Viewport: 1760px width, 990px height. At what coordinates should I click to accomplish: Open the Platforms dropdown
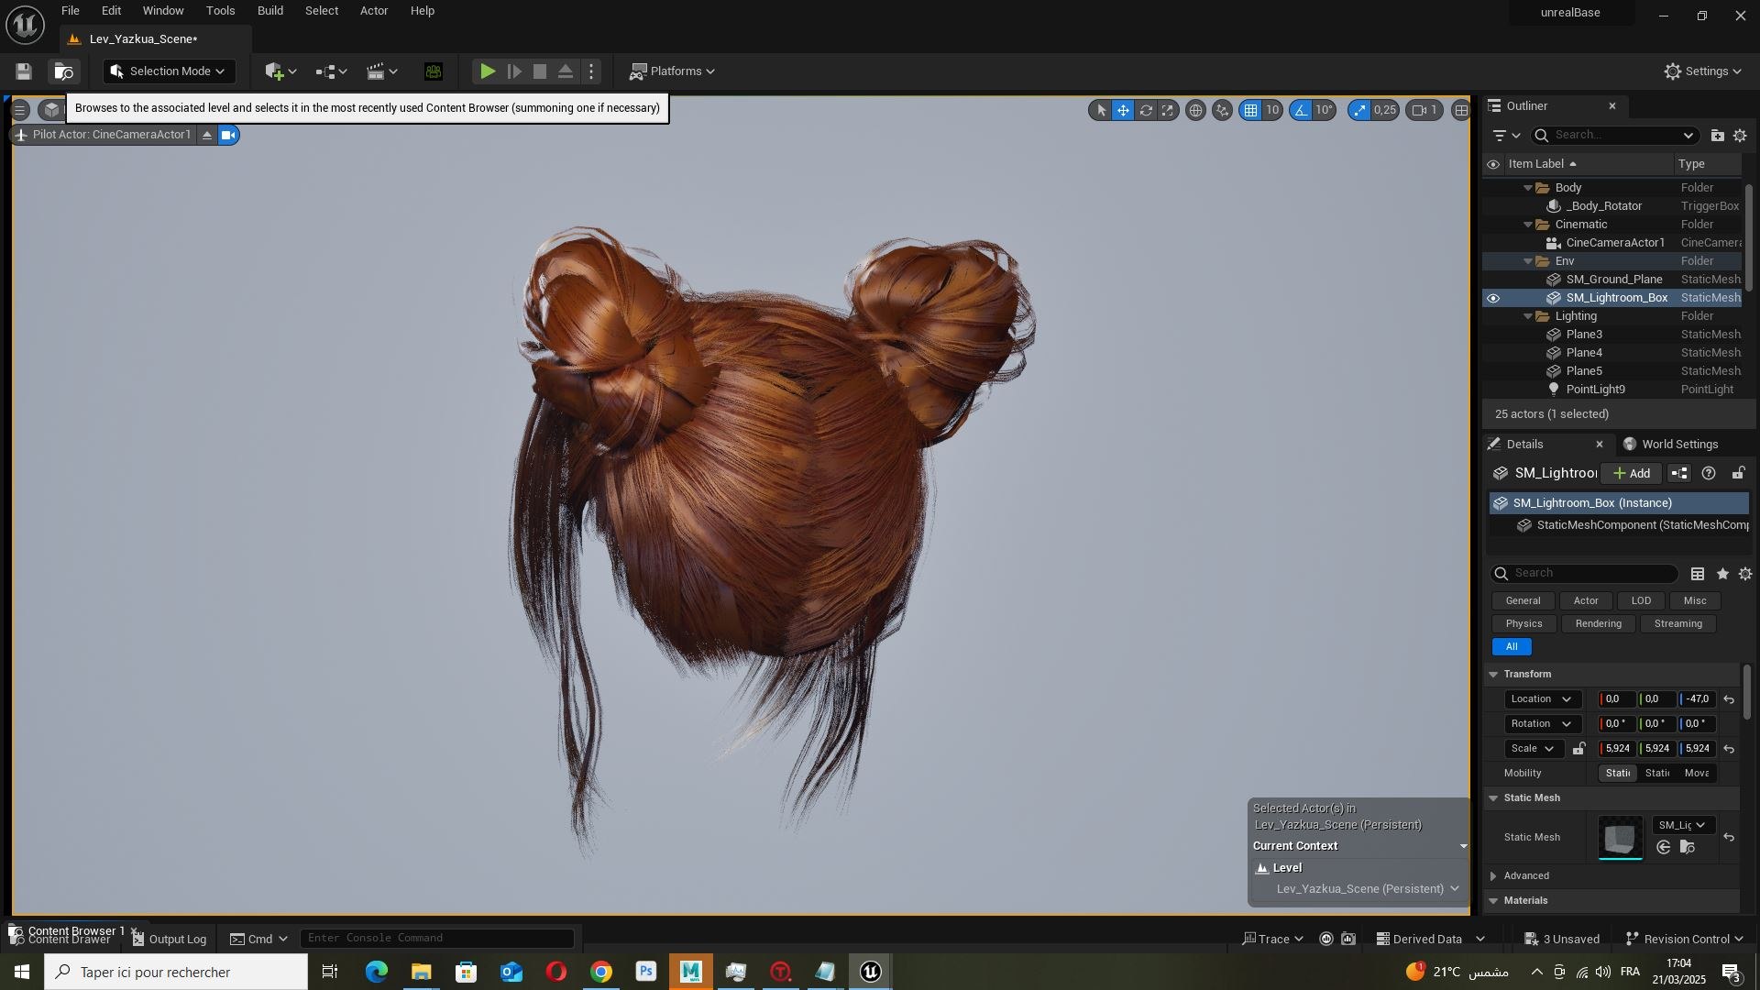click(x=673, y=71)
